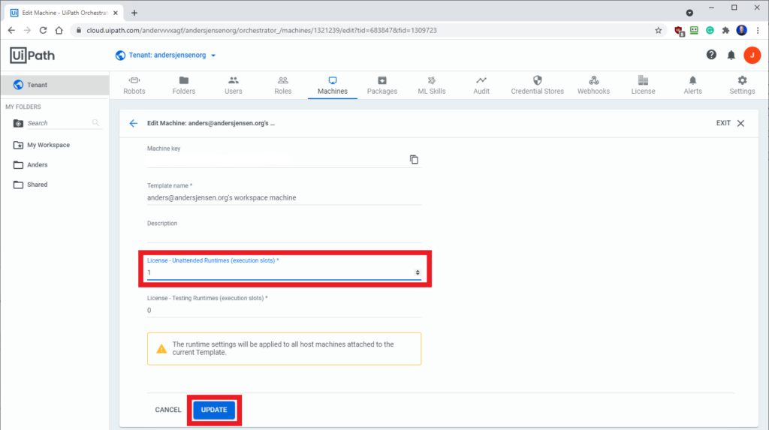Click the tab search dropdown arrow
Screen dimensions: 769x430
pyautogui.click(x=689, y=13)
